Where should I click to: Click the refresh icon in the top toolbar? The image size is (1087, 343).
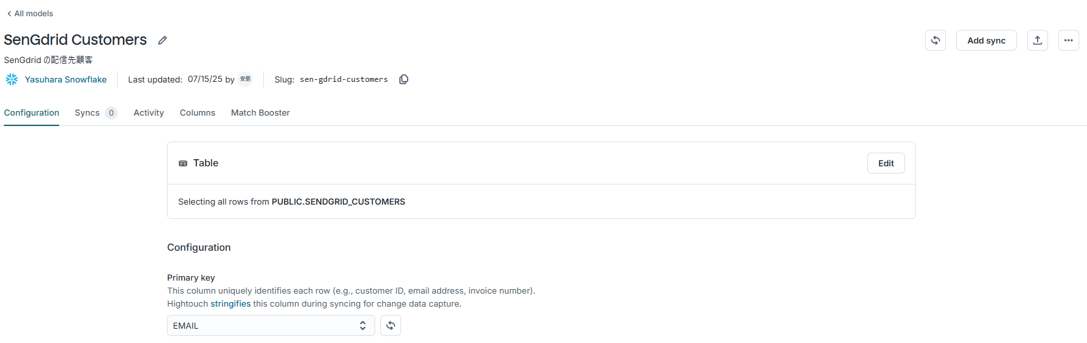pyautogui.click(x=936, y=40)
